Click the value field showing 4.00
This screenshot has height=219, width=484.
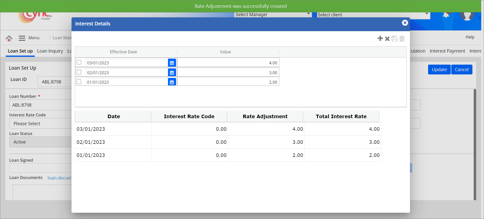[x=228, y=63]
